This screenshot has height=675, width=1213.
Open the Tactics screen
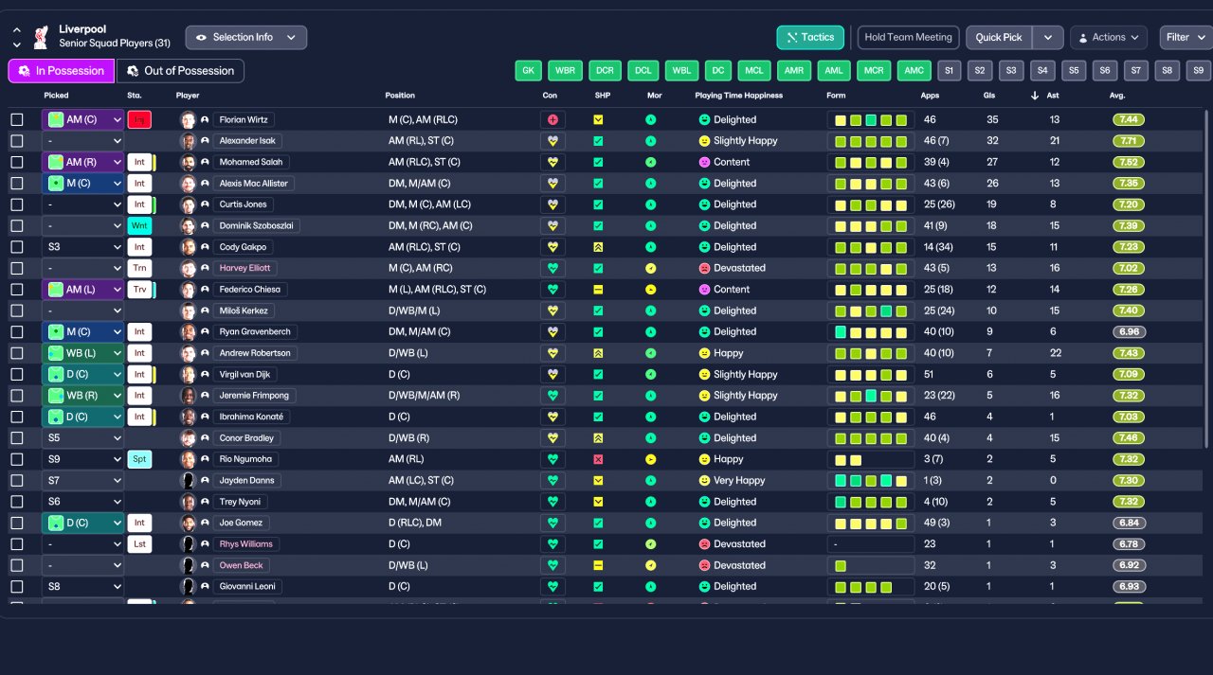coord(810,38)
